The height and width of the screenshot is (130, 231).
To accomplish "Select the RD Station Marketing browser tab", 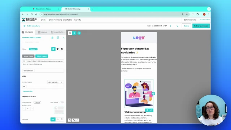I will [x=73, y=9].
